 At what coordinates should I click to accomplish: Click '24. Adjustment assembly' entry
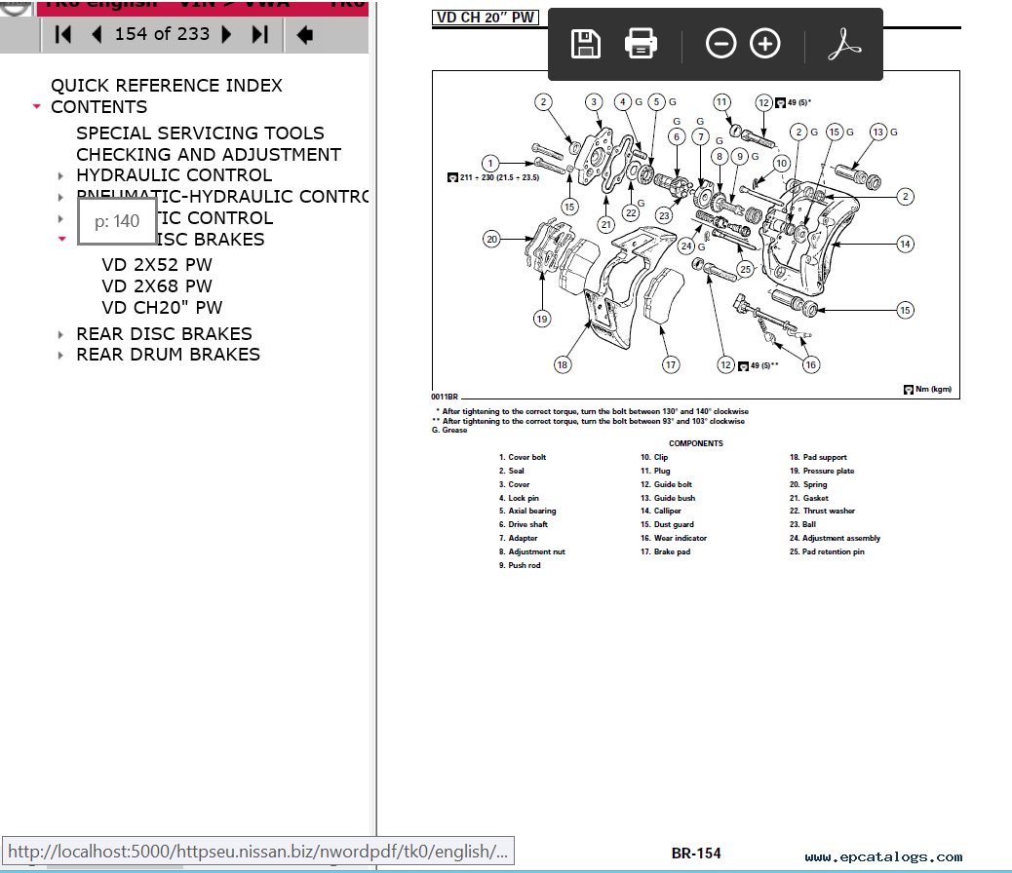click(x=835, y=538)
